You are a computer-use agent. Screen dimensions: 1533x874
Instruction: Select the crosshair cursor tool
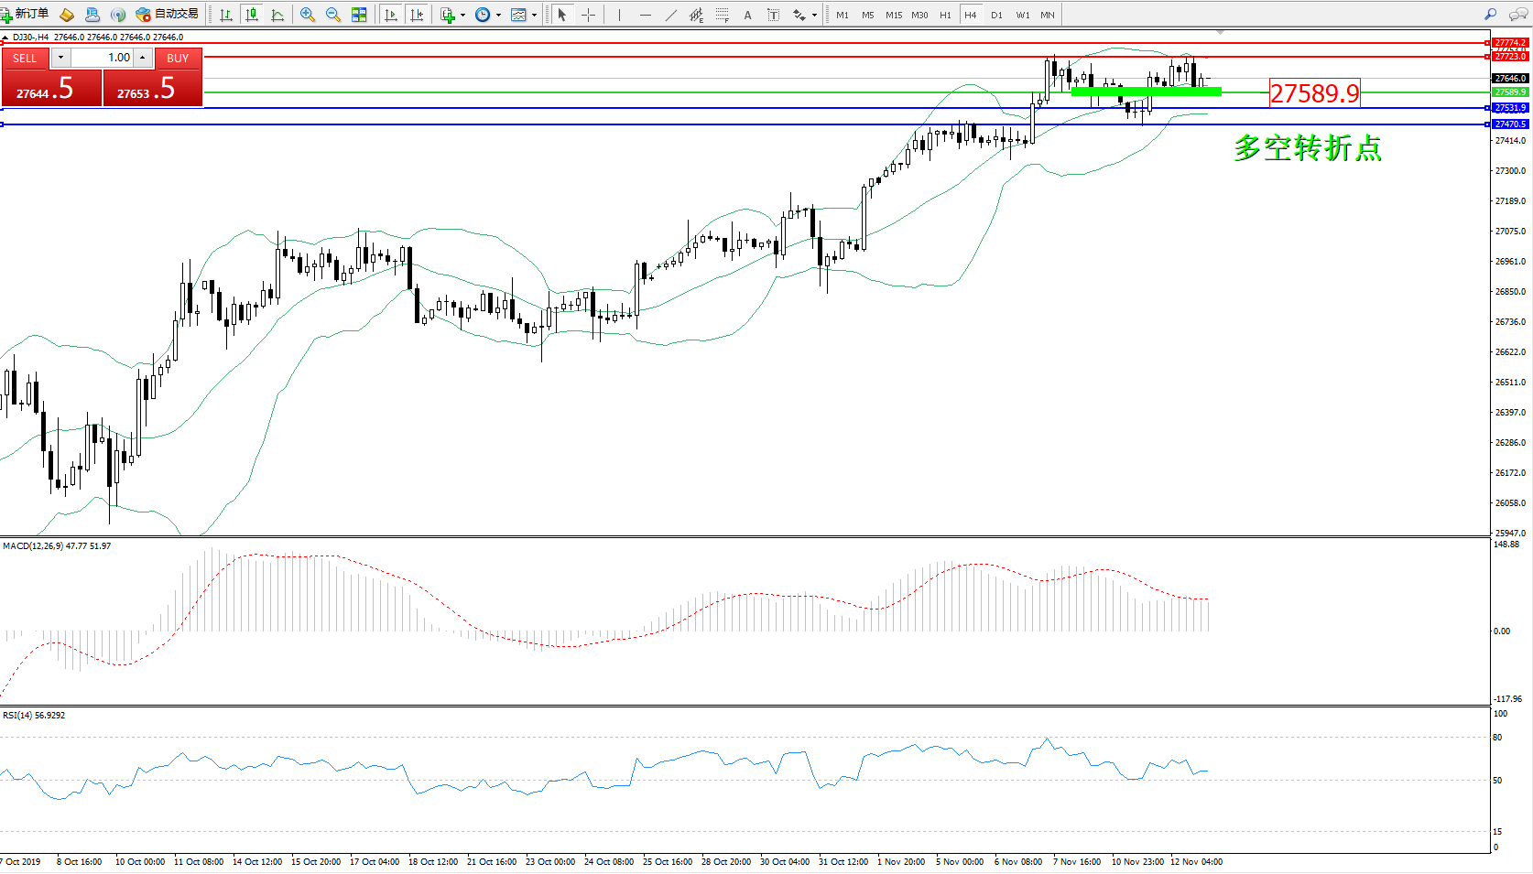click(x=588, y=15)
